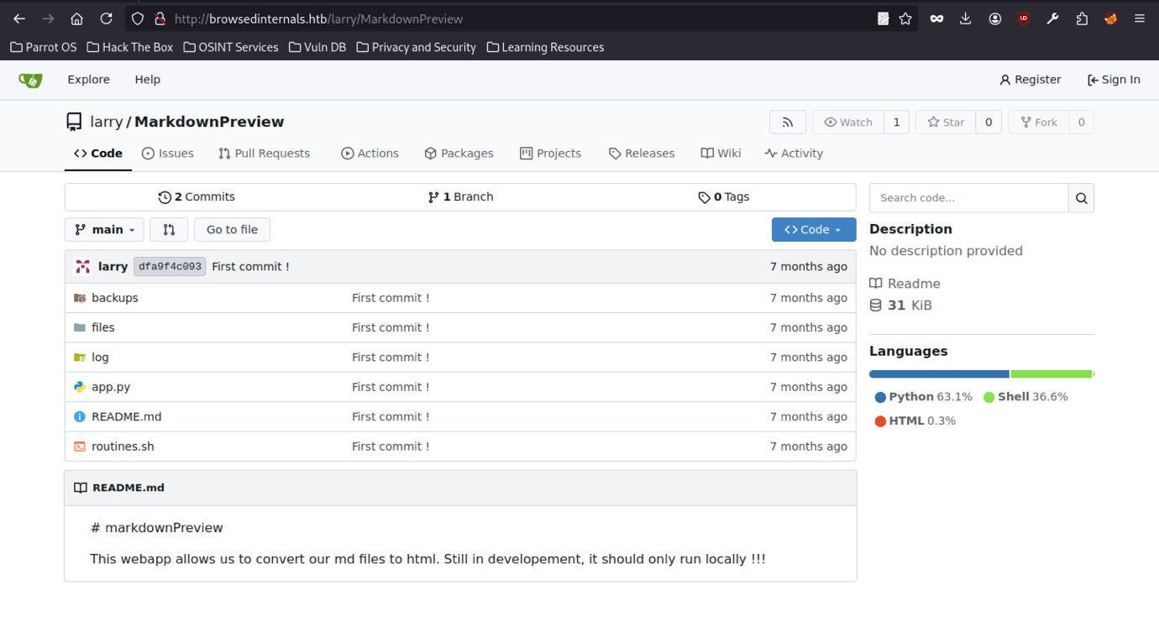Screen dimensions: 1159x627
Task: Expand the main branch dropdown
Action: pos(104,230)
